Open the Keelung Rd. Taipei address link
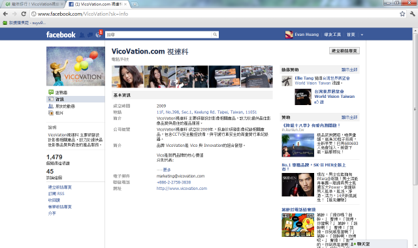 [206, 112]
